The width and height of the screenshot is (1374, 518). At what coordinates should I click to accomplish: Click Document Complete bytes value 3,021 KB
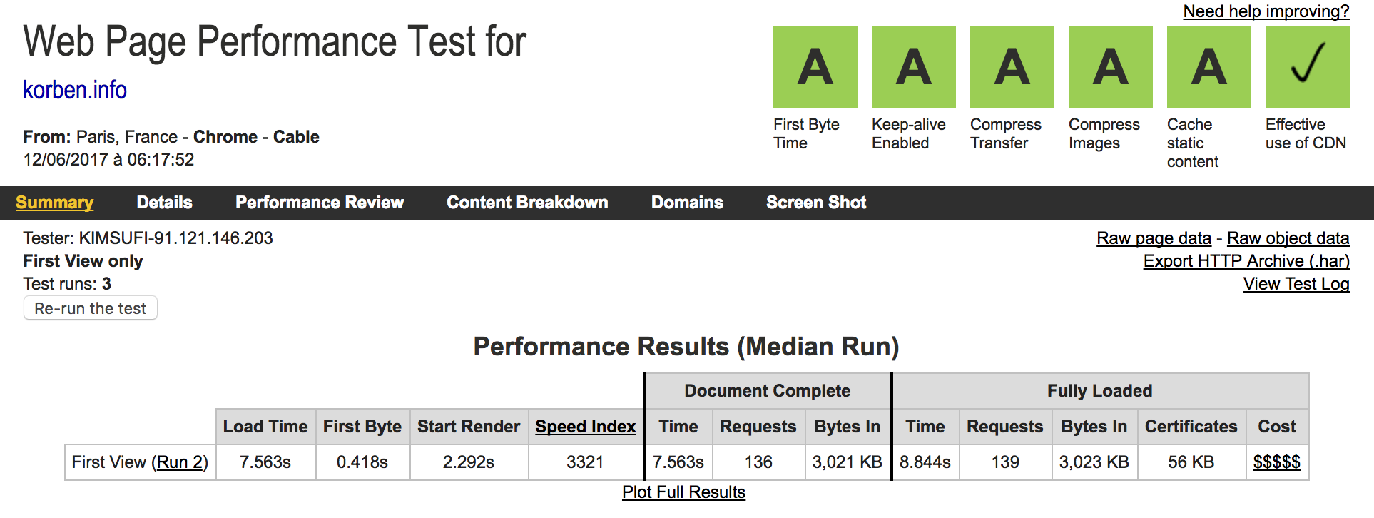(x=848, y=462)
